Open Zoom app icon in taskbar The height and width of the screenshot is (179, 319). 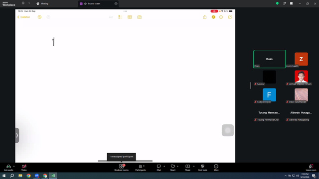point(36,176)
